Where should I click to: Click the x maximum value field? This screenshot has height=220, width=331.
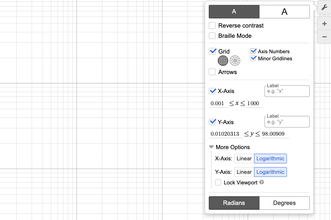(253, 103)
